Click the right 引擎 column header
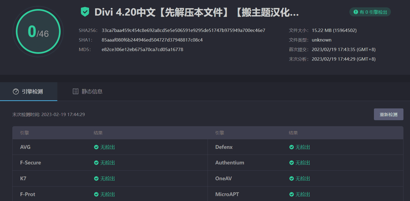This screenshot has width=410, height=201. tap(220, 133)
